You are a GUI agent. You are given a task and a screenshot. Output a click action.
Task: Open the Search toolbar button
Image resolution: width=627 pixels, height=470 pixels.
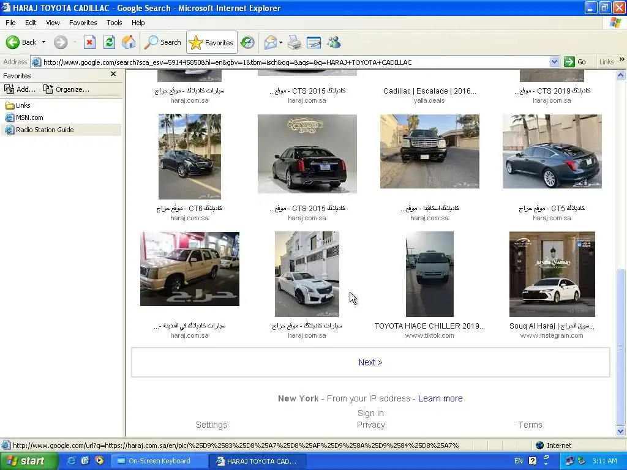point(163,42)
